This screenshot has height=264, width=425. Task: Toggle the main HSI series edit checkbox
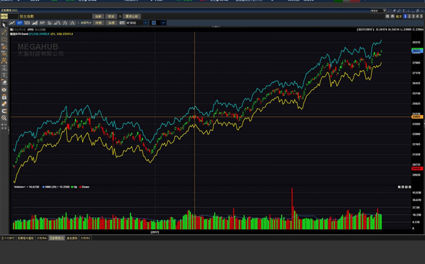coord(11,30)
